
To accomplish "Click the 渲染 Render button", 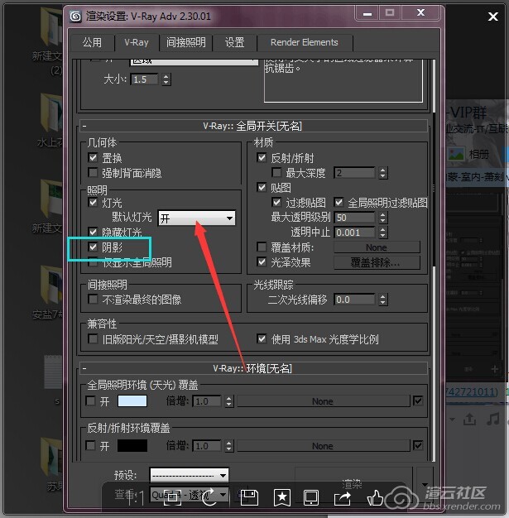I will click(353, 485).
